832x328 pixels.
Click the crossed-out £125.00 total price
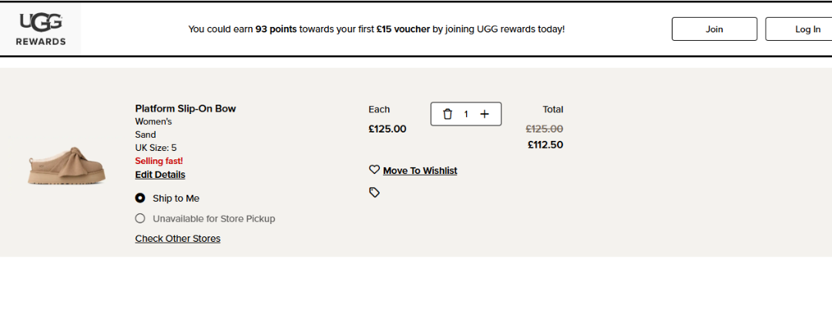pos(544,129)
